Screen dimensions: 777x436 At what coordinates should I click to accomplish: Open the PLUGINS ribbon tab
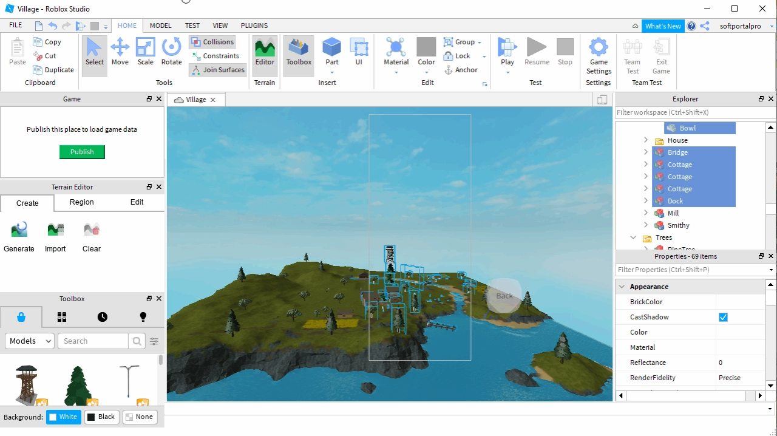point(254,26)
